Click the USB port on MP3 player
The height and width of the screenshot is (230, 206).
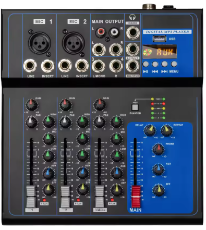[x=160, y=39]
